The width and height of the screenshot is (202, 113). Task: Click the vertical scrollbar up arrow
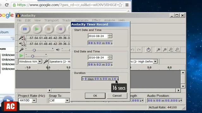tap(183, 73)
